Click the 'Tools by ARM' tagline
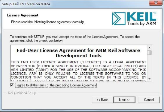The width and height of the screenshot is (164, 112). (x=142, y=23)
